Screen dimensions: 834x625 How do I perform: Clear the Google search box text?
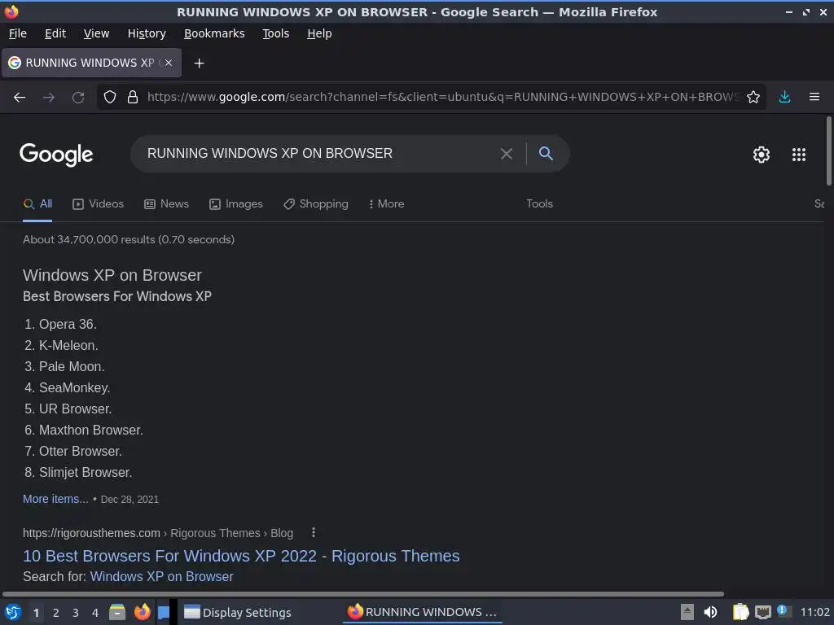pos(507,154)
